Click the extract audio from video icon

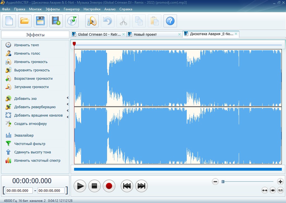(56, 21)
